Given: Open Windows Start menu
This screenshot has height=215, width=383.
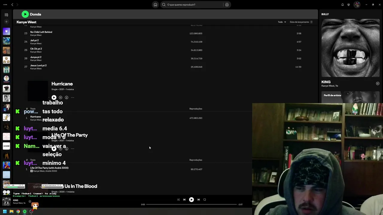Looking at the screenshot, I should pyautogui.click(x=5, y=211).
